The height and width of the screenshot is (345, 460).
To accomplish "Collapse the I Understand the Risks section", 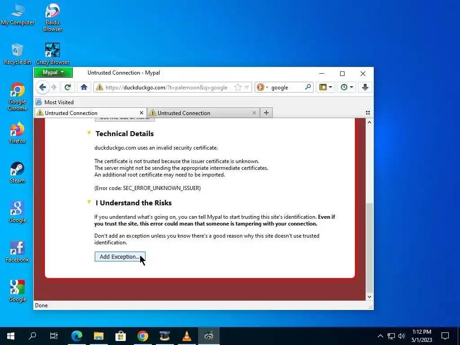I will coord(89,202).
